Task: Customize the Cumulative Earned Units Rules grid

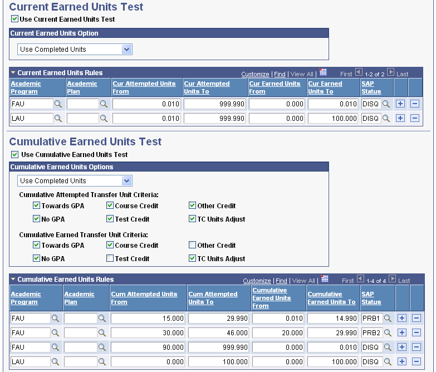Action: 257,281
